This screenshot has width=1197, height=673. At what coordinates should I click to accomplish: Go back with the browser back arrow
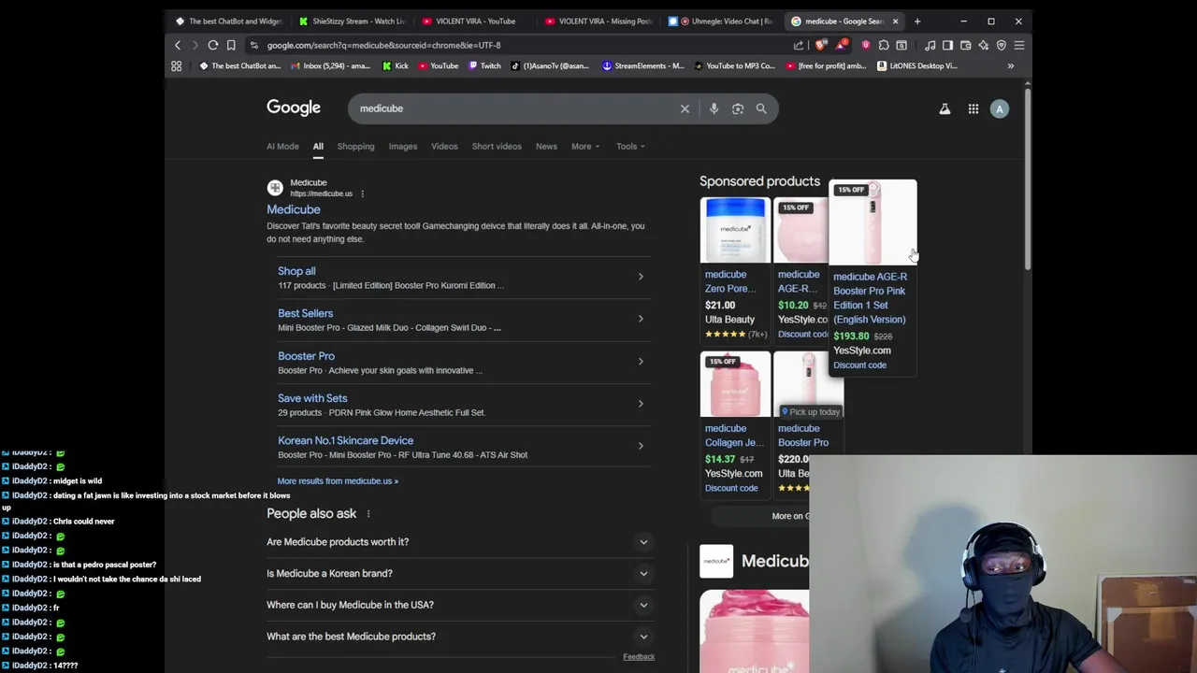coord(178,45)
